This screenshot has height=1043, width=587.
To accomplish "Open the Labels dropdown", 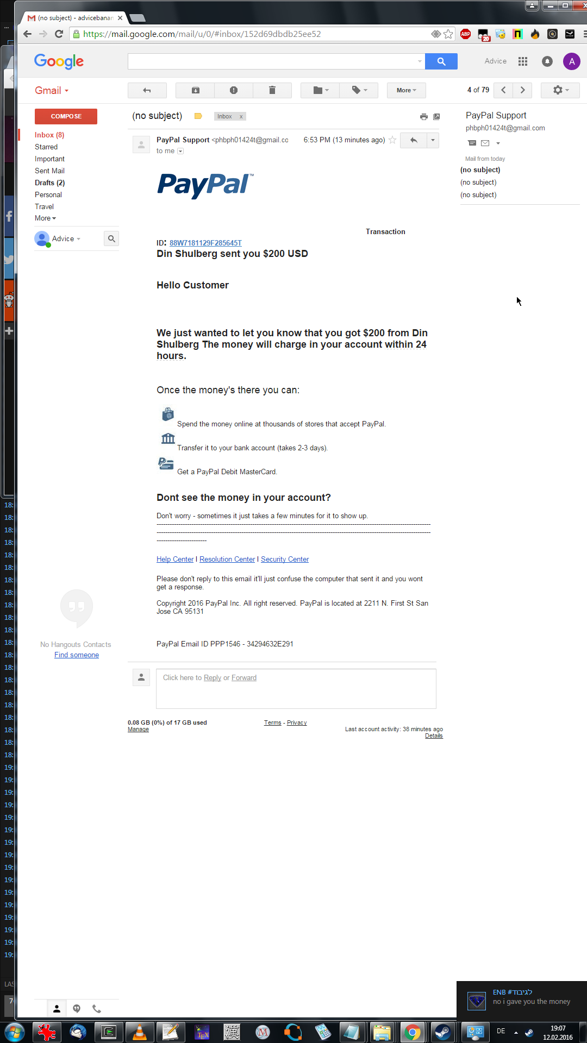I will point(359,90).
